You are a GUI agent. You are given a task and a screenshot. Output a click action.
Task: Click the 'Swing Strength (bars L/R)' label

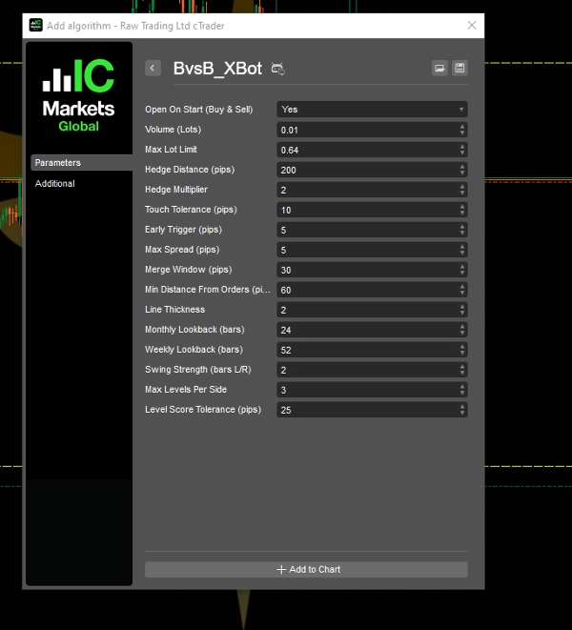pos(198,369)
